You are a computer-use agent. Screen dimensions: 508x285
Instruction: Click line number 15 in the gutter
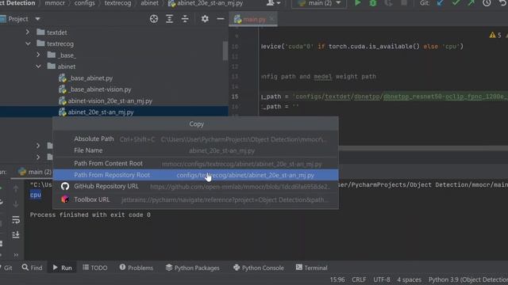(x=235, y=97)
